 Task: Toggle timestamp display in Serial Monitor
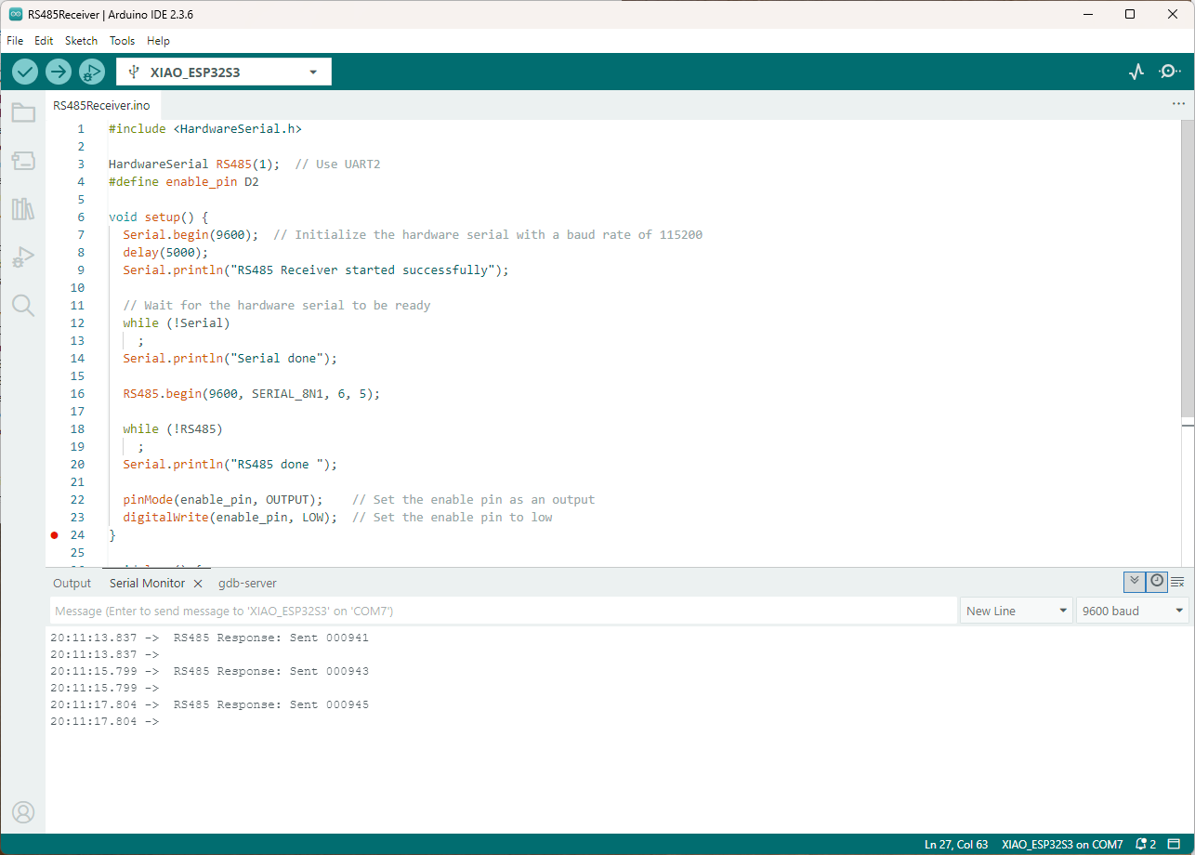(1156, 582)
